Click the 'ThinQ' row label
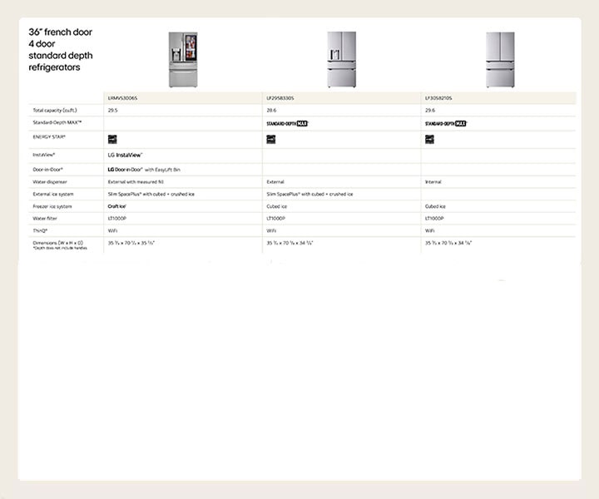Viewport: 599px width, 499px height. (x=40, y=231)
